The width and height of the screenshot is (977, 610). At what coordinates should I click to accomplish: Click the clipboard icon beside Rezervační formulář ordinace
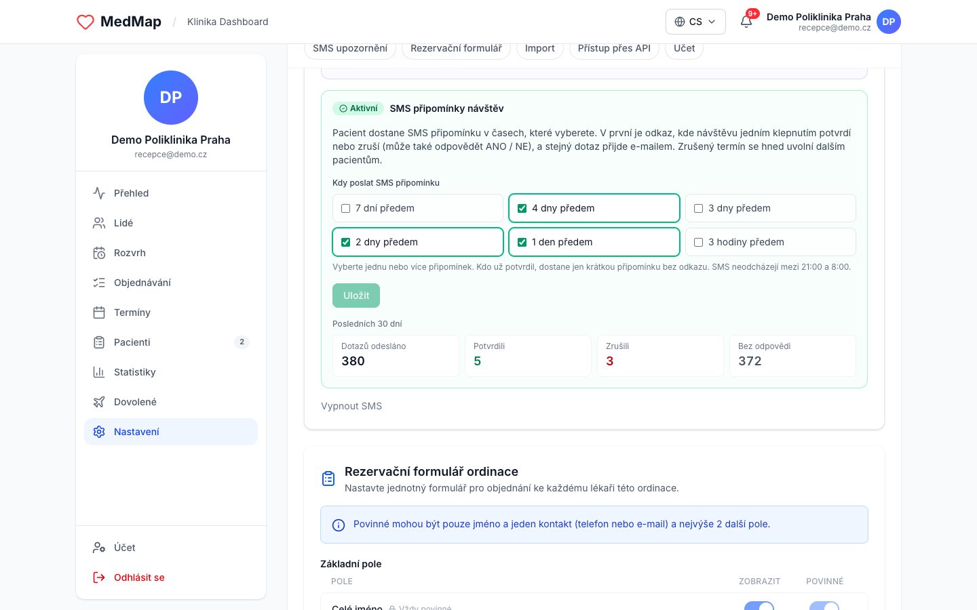pyautogui.click(x=328, y=479)
